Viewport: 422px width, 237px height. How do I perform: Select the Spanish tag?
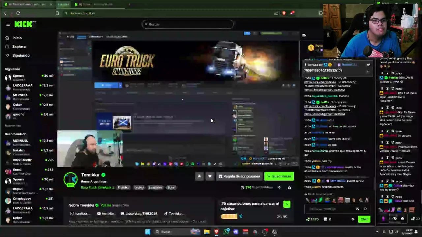(123, 187)
